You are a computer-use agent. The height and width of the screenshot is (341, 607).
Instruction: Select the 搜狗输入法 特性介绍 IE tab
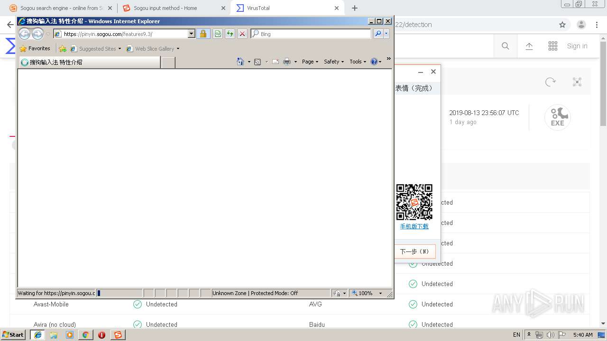click(89, 62)
